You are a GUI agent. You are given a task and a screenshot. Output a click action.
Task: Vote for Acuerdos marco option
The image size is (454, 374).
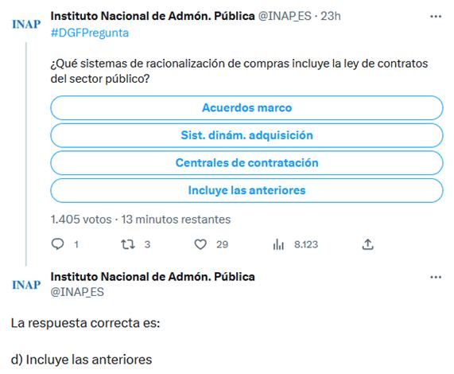246,107
